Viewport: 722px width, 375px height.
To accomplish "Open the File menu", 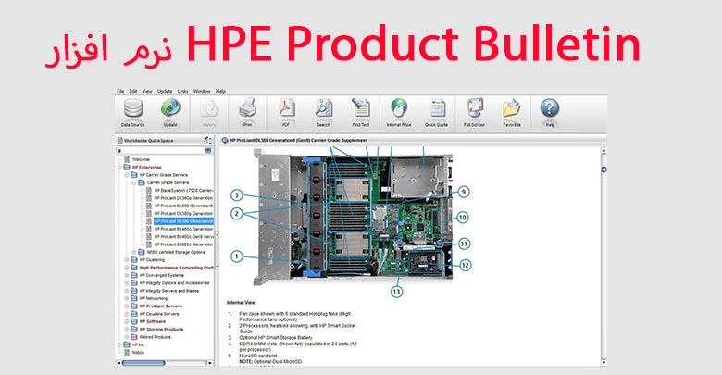I will [120, 92].
